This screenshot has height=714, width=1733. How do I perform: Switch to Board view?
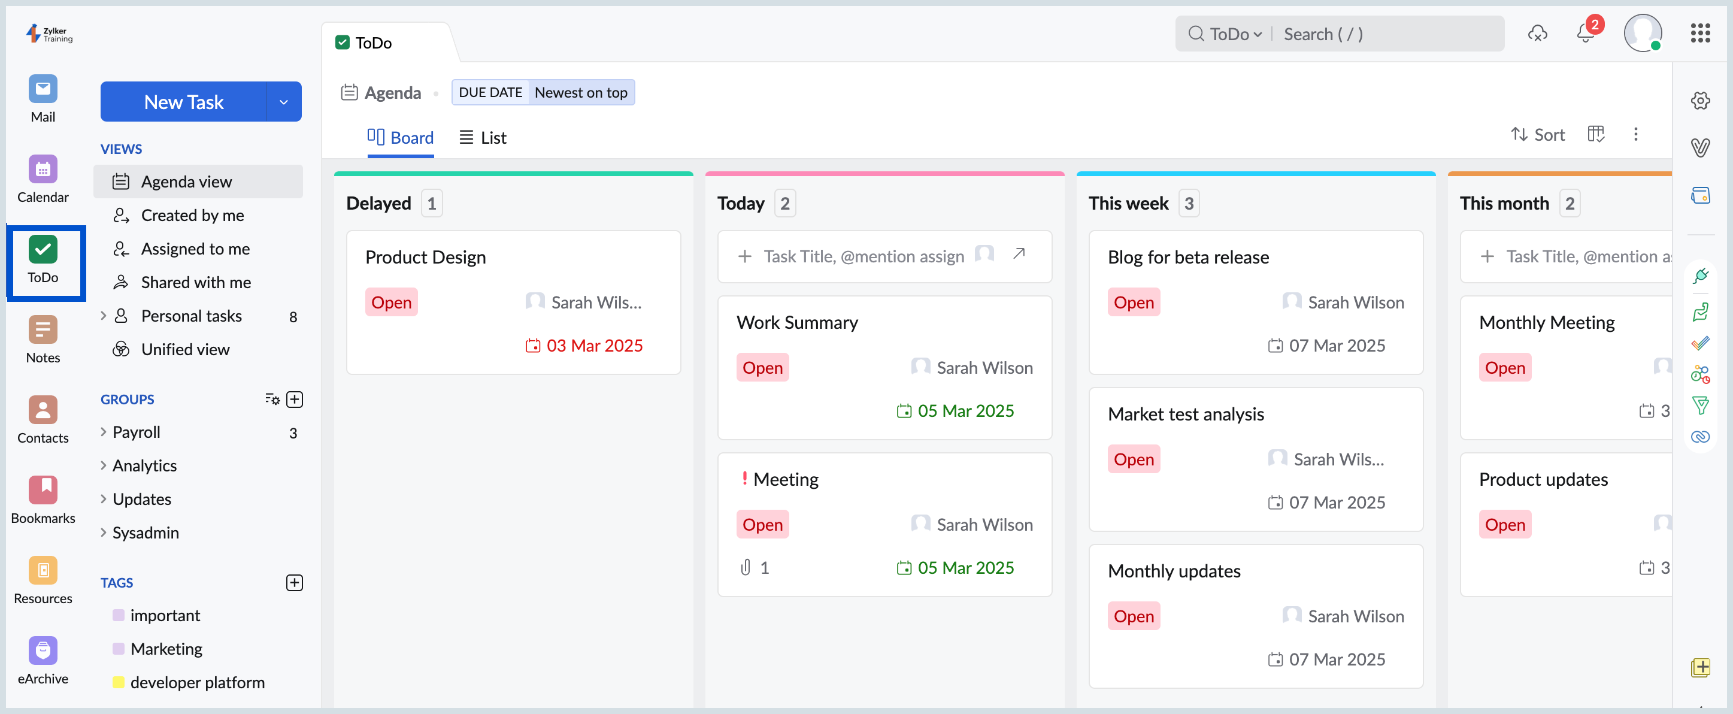tap(400, 137)
